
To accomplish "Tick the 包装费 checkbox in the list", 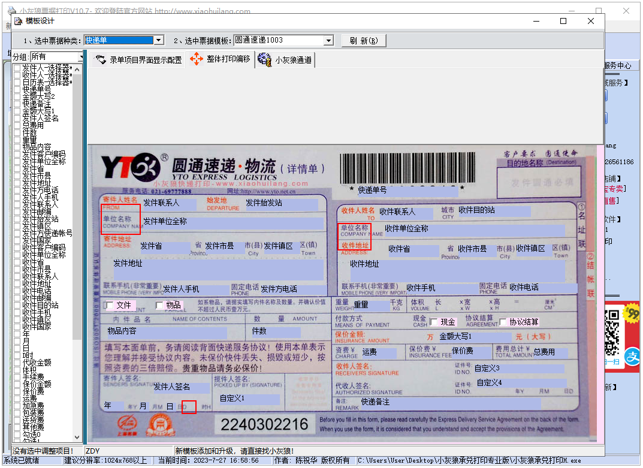I will tap(17, 413).
